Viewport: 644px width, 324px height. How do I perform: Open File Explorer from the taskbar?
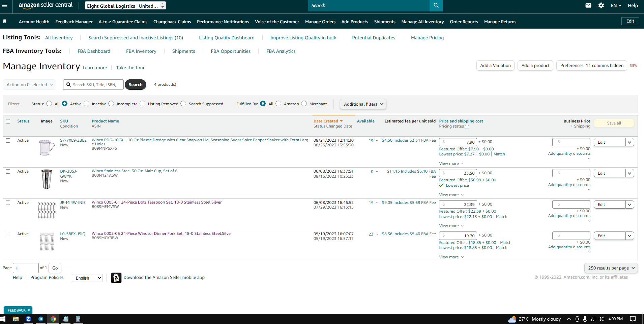click(x=16, y=319)
